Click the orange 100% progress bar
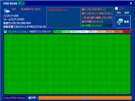Image resolution: width=135 pixels, height=101 pixels. point(85,98)
